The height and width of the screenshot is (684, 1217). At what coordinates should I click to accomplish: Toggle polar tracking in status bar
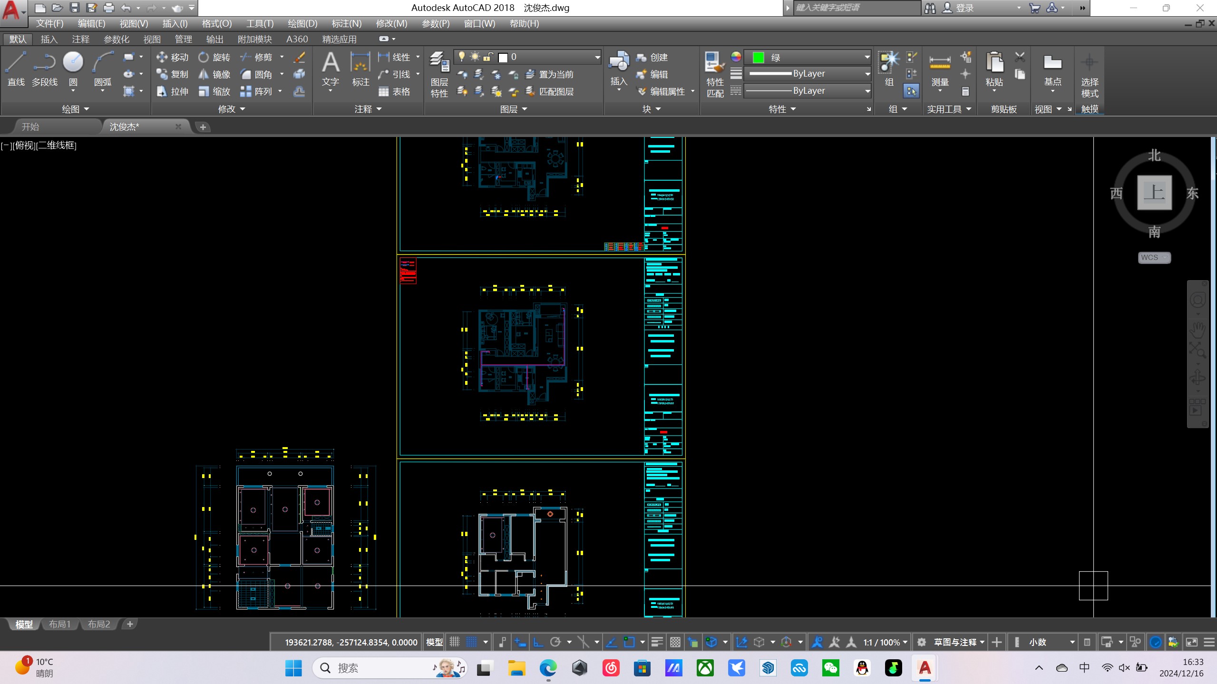555,642
